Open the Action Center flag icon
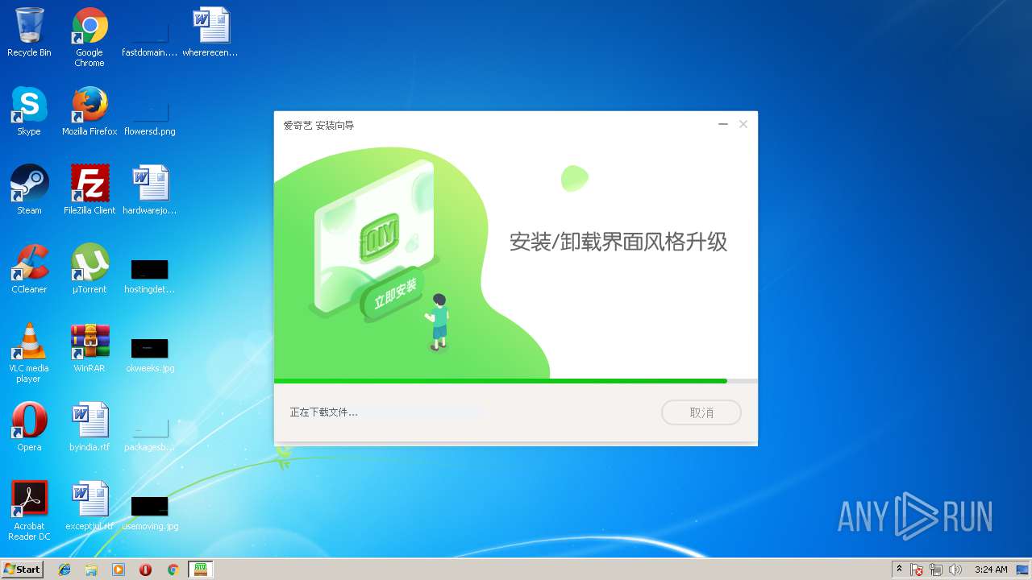Viewport: 1032px width, 580px height. (x=918, y=570)
